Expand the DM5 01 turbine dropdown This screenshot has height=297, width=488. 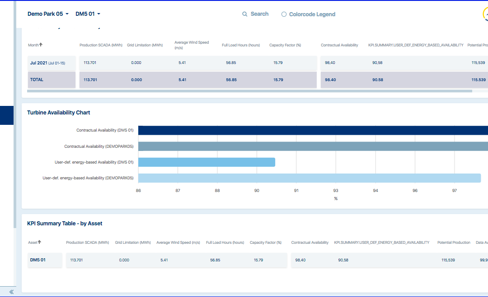click(x=88, y=14)
